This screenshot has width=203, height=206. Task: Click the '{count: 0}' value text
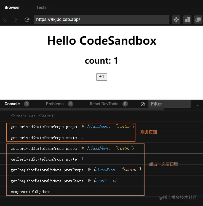(105, 181)
